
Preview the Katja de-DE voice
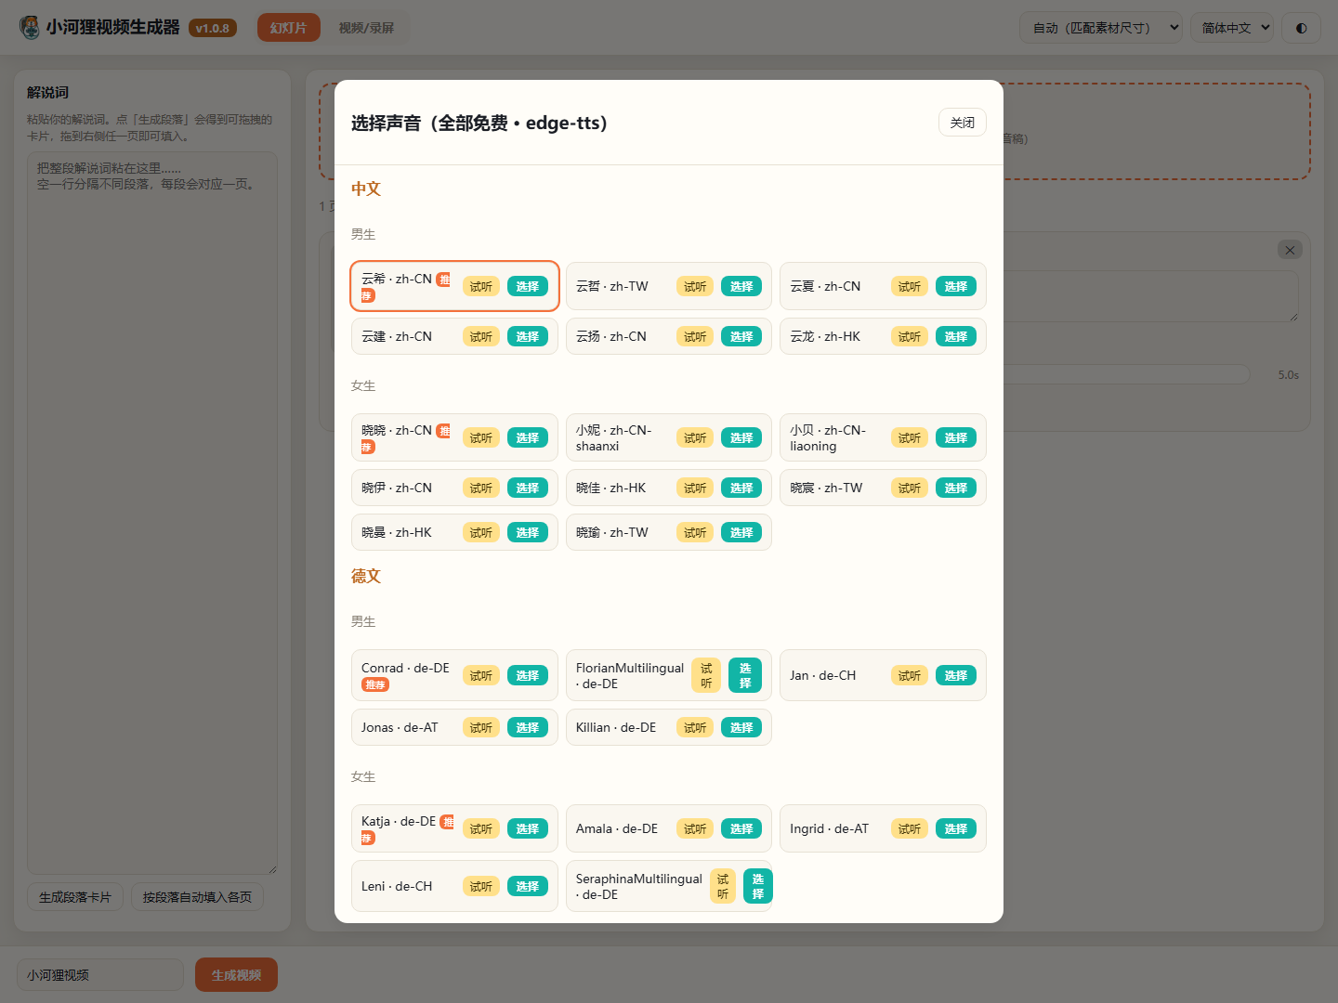481,829
